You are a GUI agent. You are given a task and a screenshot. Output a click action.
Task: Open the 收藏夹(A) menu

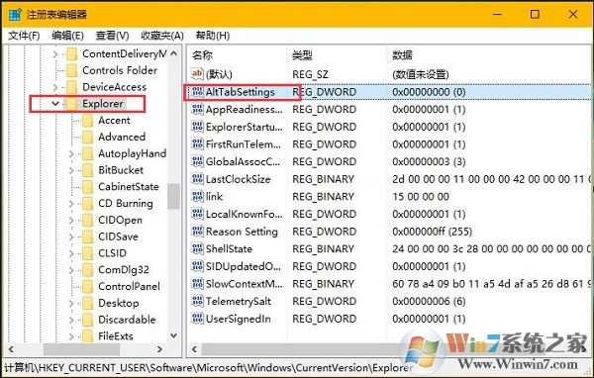click(x=162, y=36)
